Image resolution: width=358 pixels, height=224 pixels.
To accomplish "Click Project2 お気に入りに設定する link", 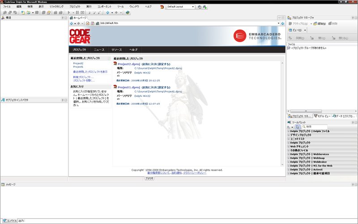I will pos(156,64).
